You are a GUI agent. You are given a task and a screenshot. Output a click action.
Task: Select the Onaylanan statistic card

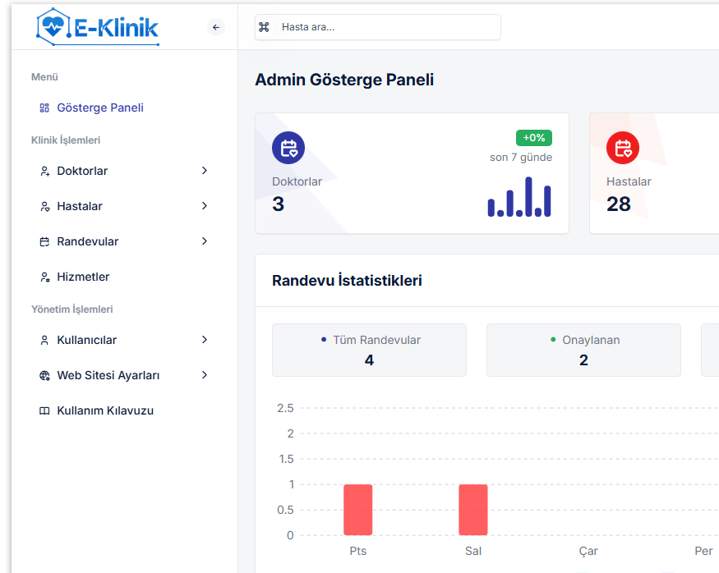coord(583,350)
